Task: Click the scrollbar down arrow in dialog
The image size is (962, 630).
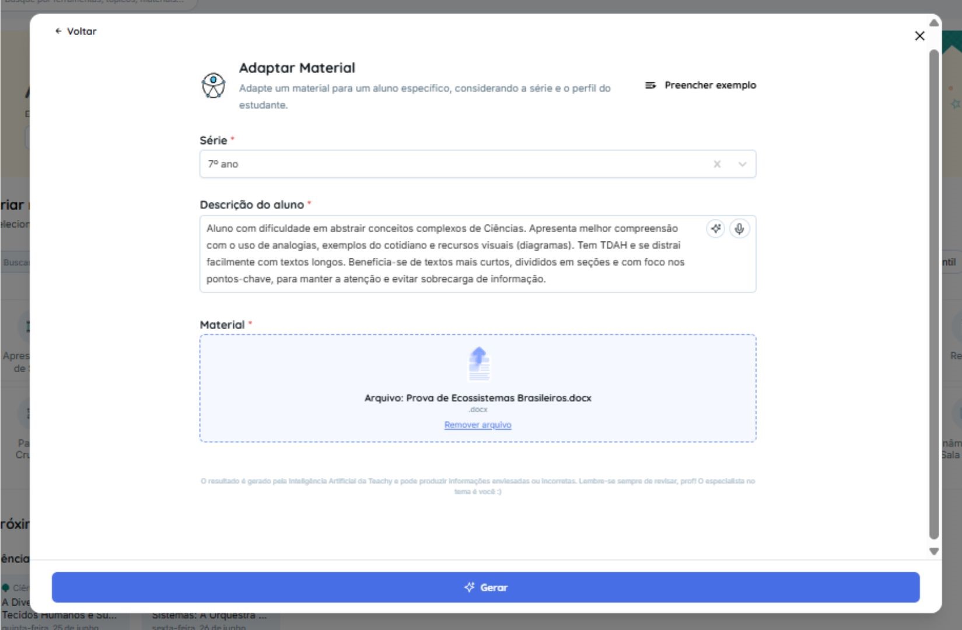Action: pos(934,551)
